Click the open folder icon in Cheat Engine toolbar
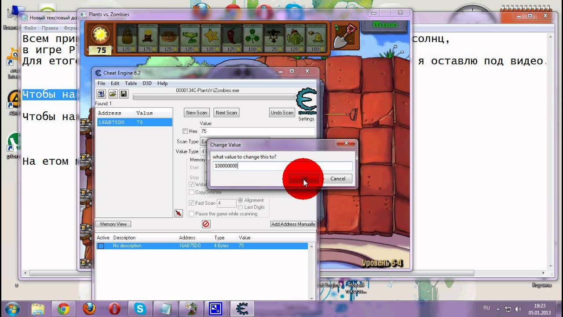Screen dimensions: 563x317 point(113,94)
